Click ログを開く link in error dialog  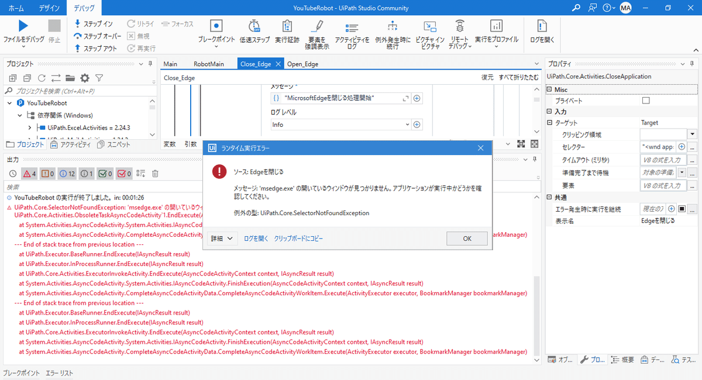[x=256, y=239]
